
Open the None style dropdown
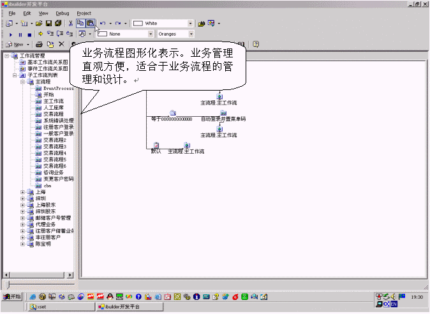pos(151,34)
